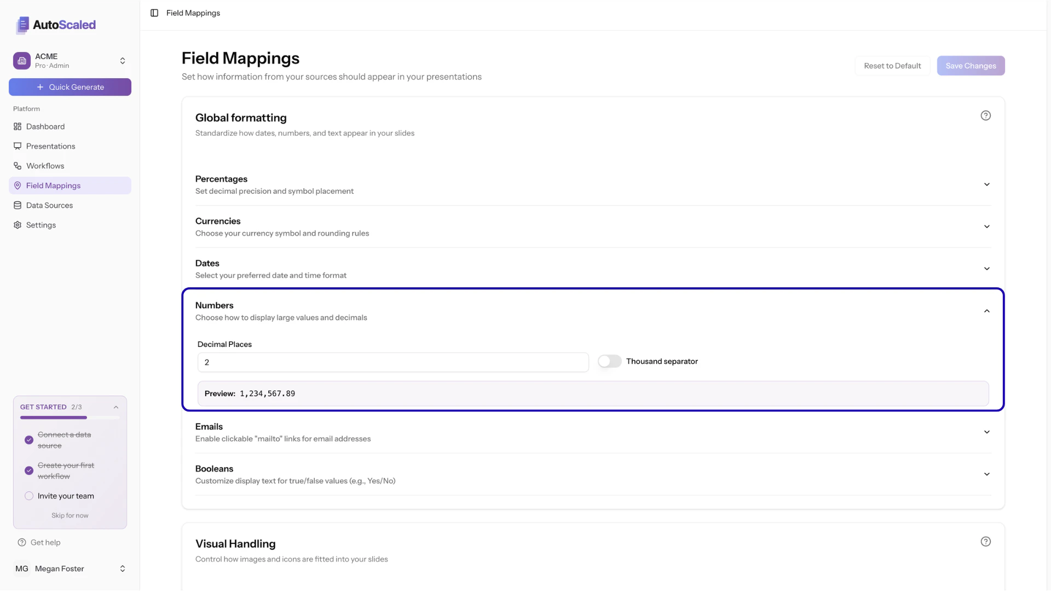Select the Workflows icon in the sidebar
The image size is (1051, 591).
click(x=17, y=166)
